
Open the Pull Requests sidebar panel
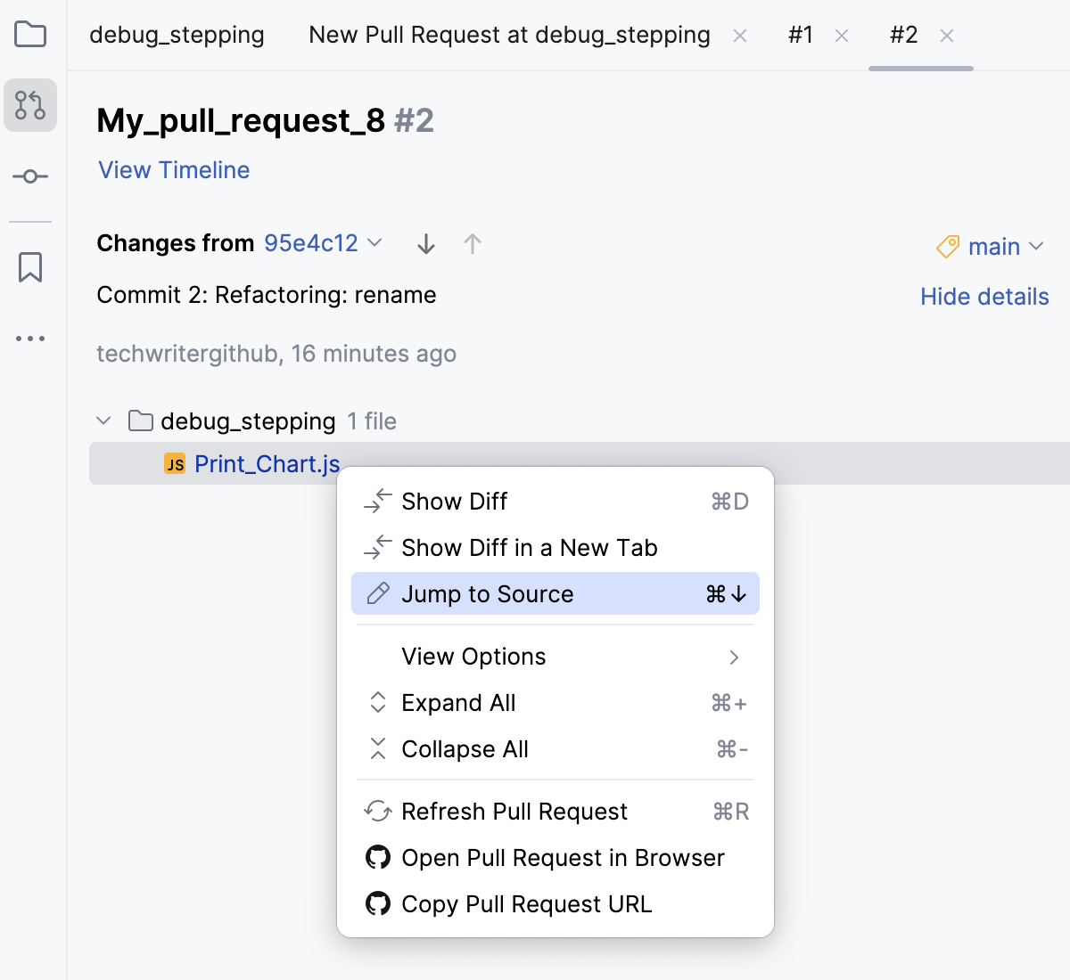(x=29, y=104)
